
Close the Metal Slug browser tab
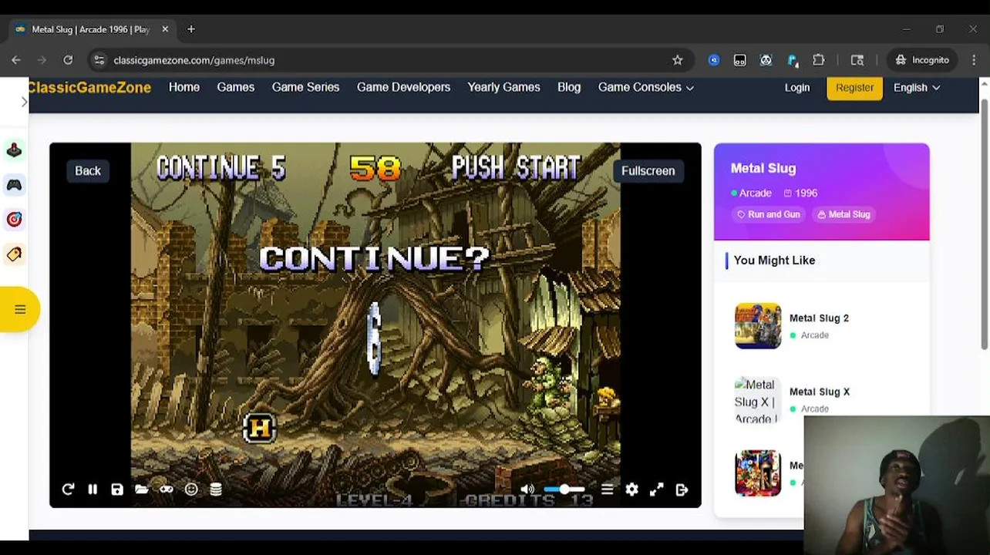tap(165, 29)
